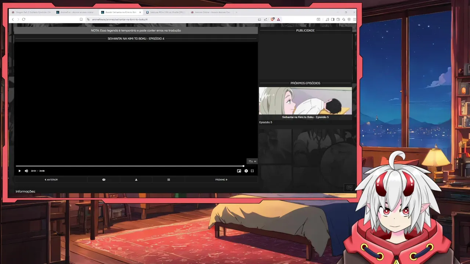Switch to Dragon Ball Z Dublado tab
Viewport: 470px width, 264px height.
click(31, 12)
